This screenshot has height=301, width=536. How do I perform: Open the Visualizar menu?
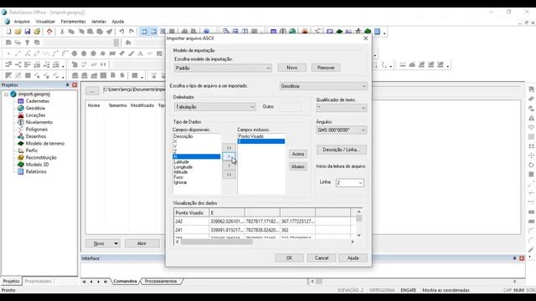45,22
